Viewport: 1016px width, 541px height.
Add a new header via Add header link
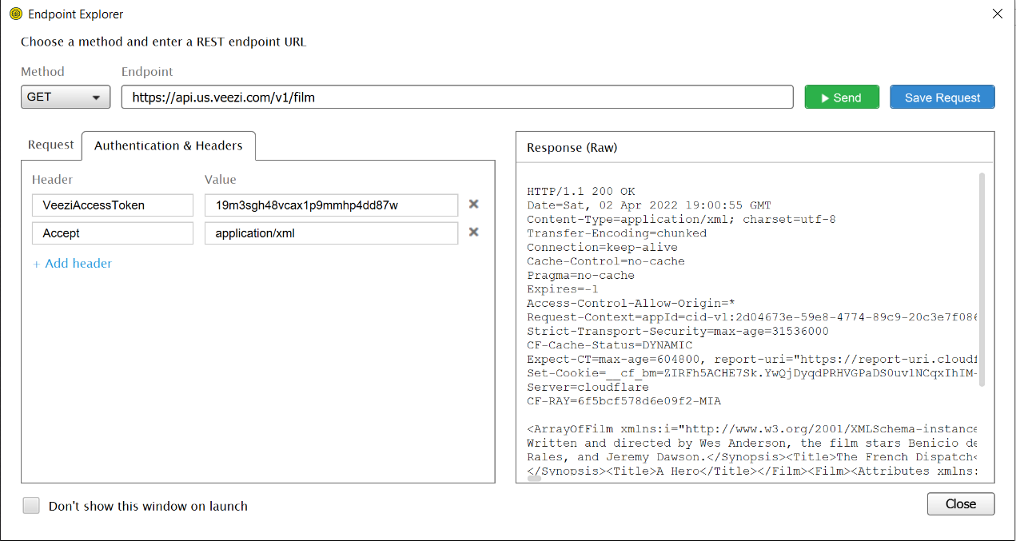tap(73, 263)
